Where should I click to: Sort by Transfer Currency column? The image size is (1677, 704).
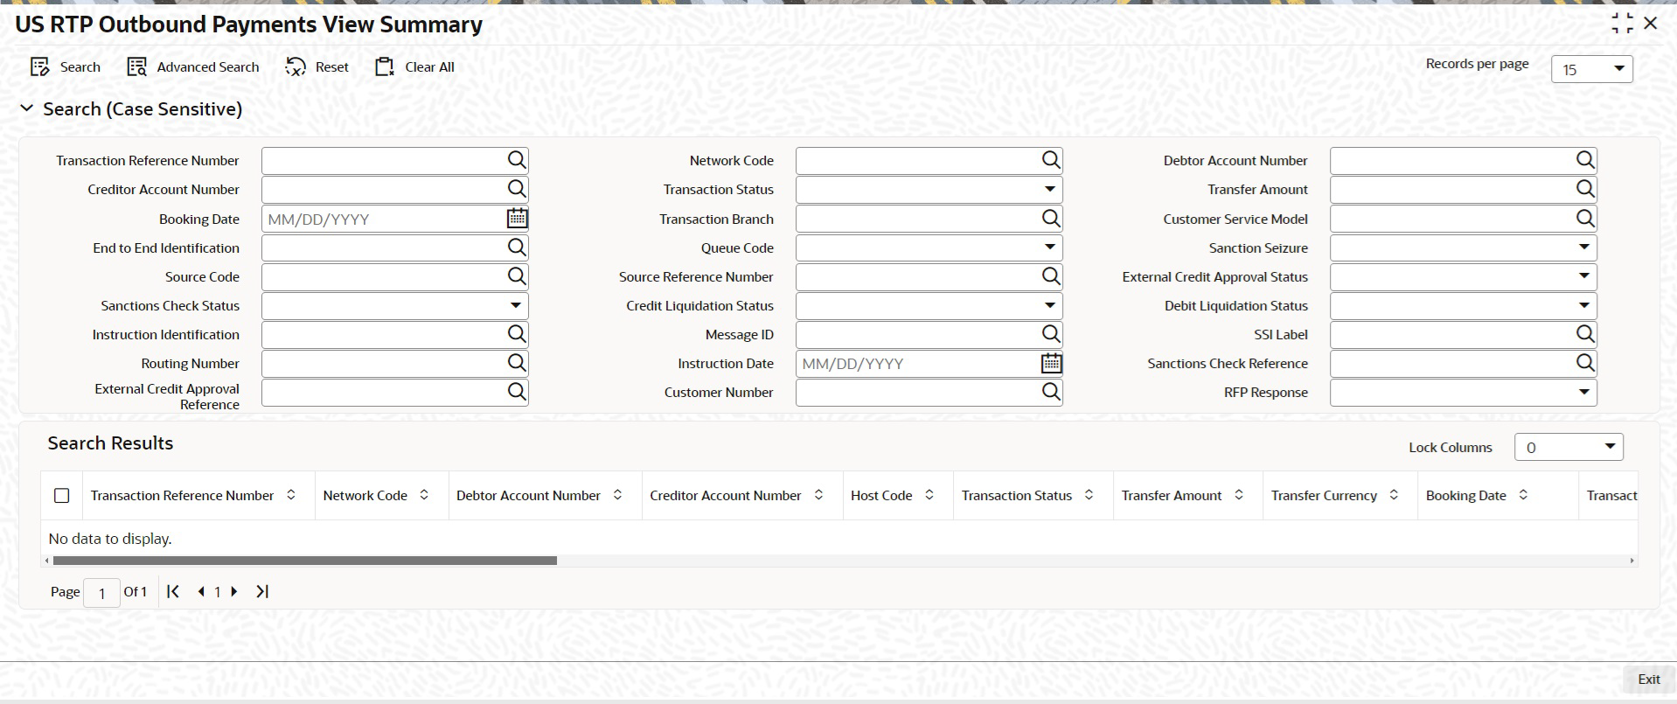(x=1394, y=495)
